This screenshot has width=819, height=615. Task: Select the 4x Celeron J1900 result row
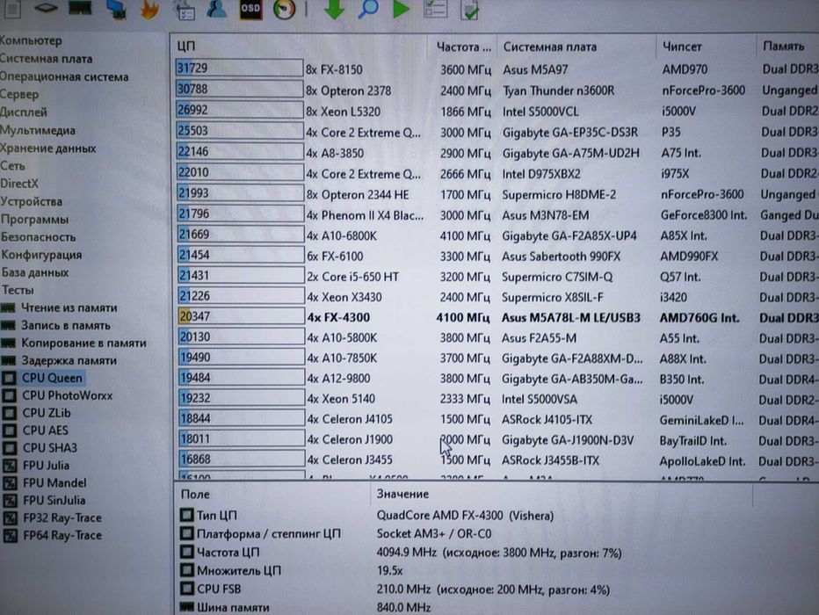496,439
